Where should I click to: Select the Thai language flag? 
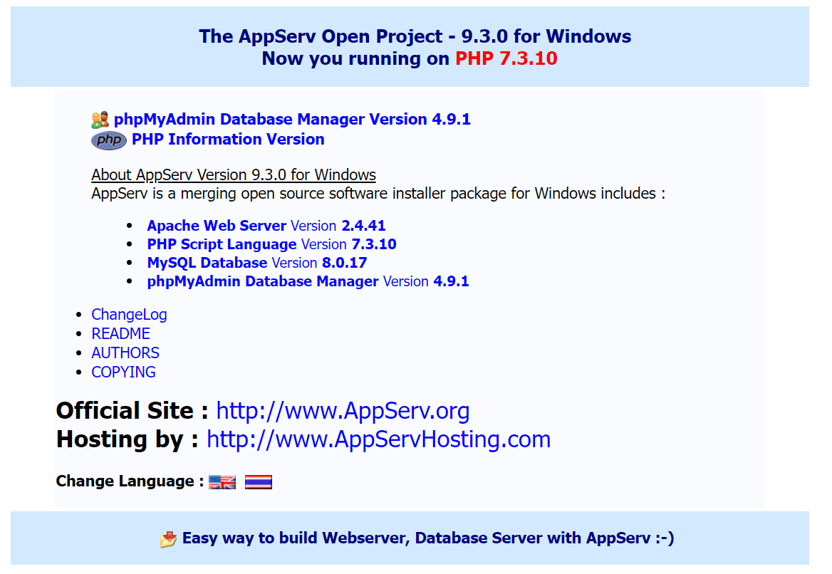[x=259, y=481]
